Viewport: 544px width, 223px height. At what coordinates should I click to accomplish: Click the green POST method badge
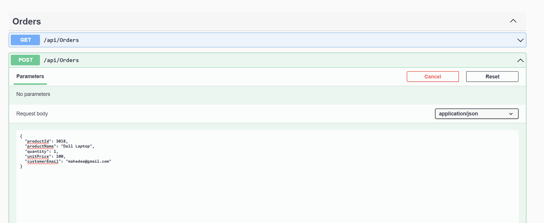25,60
